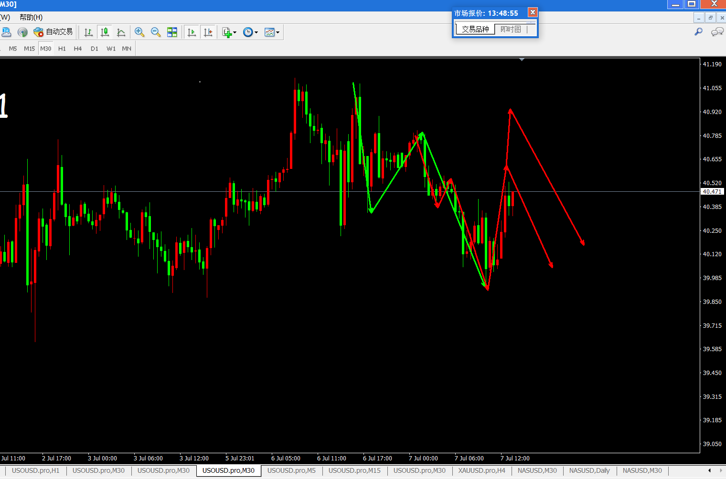Set timeframe to M30
The image size is (726, 479).
46,49
